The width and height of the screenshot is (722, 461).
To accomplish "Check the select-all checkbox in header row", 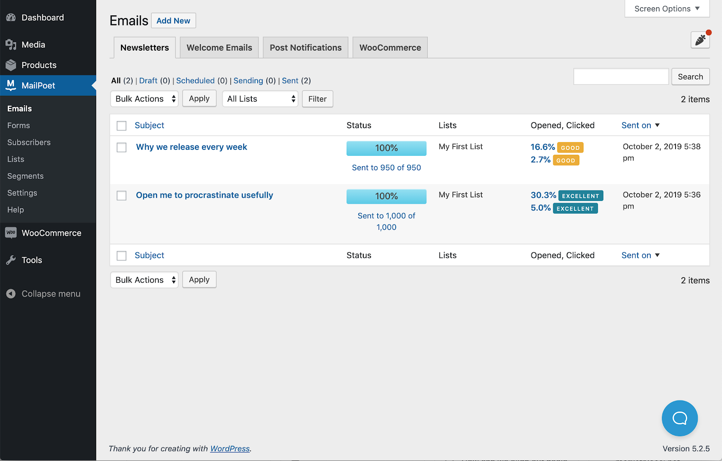I will pyautogui.click(x=121, y=126).
